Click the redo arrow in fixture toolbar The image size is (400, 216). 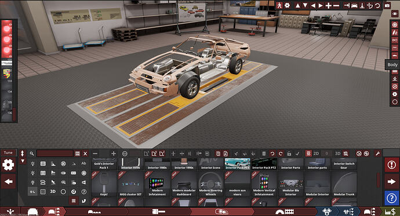(x=281, y=153)
